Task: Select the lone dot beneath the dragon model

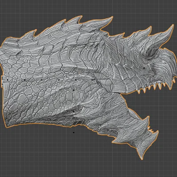Action: click(73, 133)
